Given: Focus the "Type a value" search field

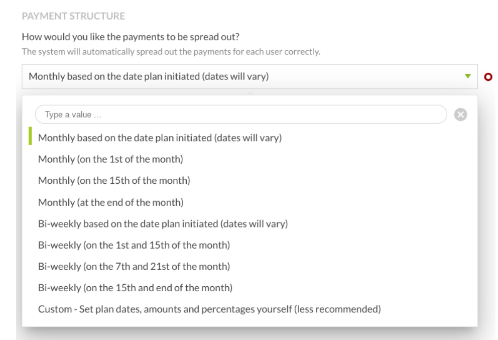Looking at the screenshot, I should pyautogui.click(x=240, y=115).
